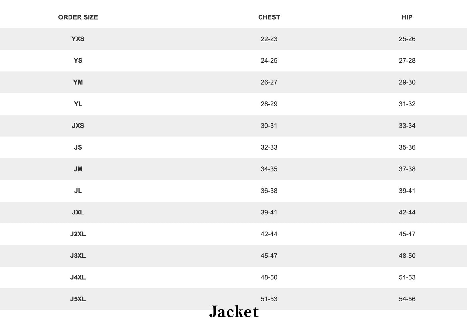467x324 pixels.
Task: Click the JXL hip value 42-44
Action: click(407, 212)
